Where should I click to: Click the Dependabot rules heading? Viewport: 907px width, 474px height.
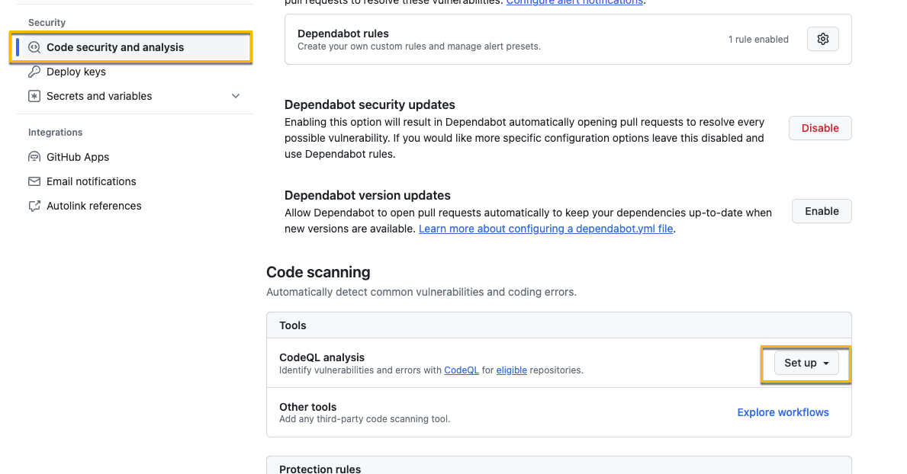coord(343,34)
